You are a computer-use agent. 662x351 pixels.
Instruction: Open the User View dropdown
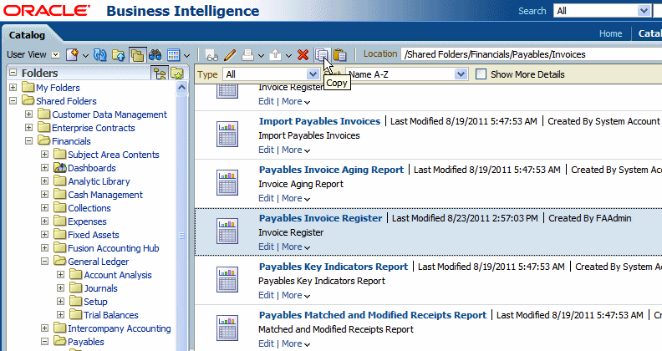tap(55, 55)
